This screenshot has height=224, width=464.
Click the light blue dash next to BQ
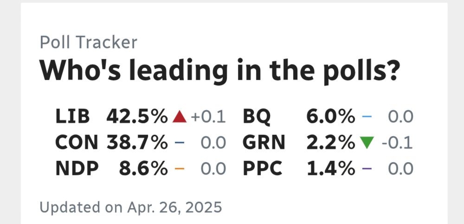click(x=367, y=116)
